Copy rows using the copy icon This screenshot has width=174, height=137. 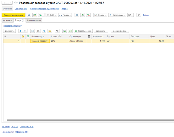click(x=33, y=31)
